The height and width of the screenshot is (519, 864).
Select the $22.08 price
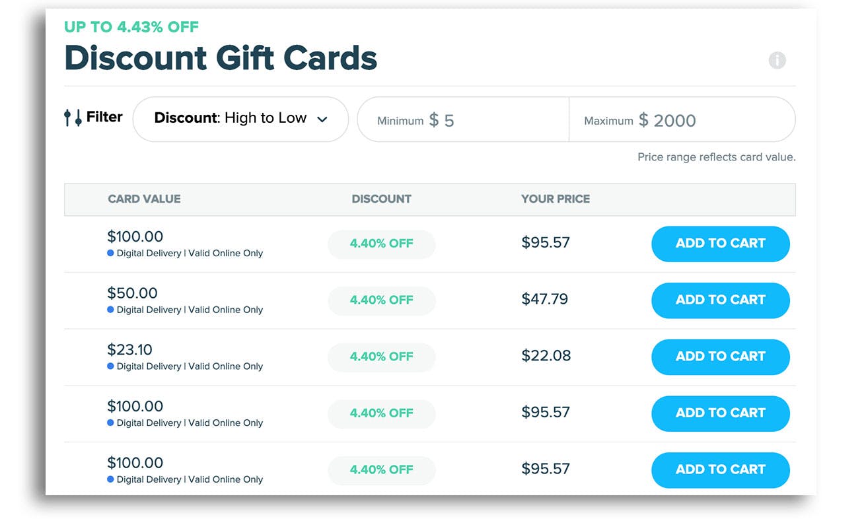546,356
